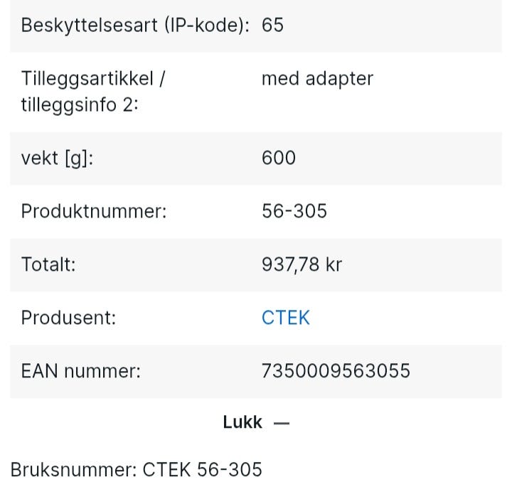This screenshot has width=512, height=499.
Task: Select the Bruksnummer CTEK 56-305 text
Action: 136,469
